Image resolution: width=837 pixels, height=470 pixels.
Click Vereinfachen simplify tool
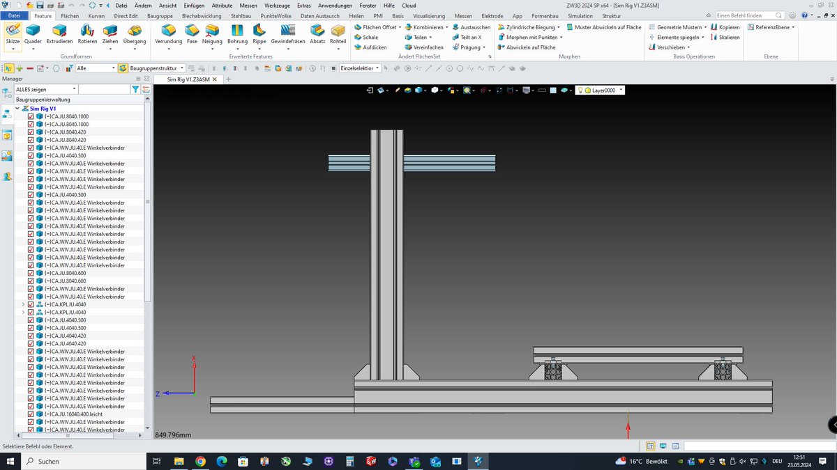(x=423, y=47)
